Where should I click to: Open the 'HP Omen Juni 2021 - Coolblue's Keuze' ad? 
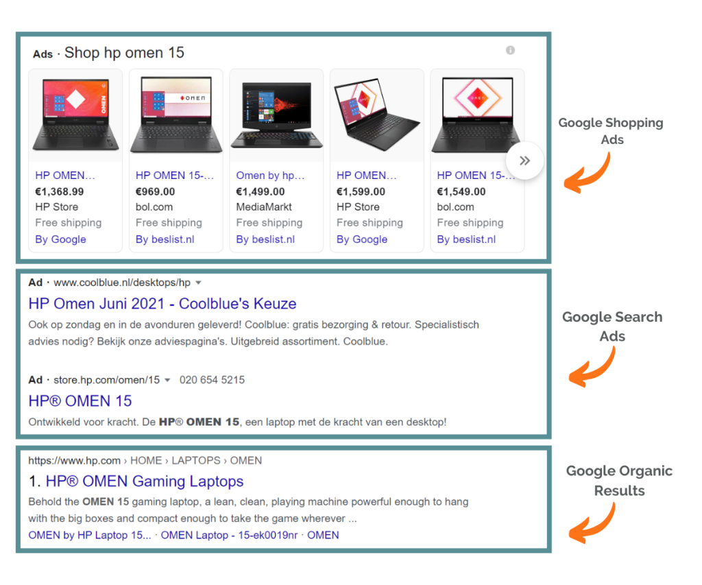point(162,304)
